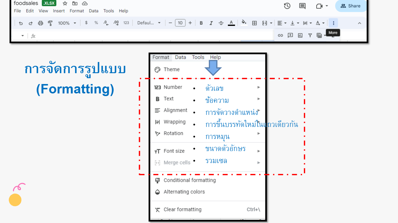Click the Share button
Viewport: 398px width, 223px height.
(351, 6)
